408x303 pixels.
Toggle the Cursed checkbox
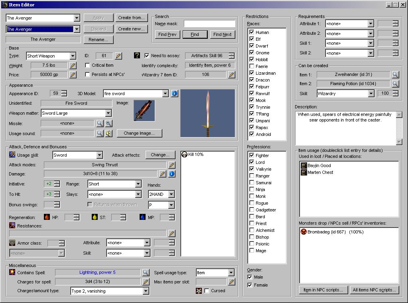click(x=207, y=291)
